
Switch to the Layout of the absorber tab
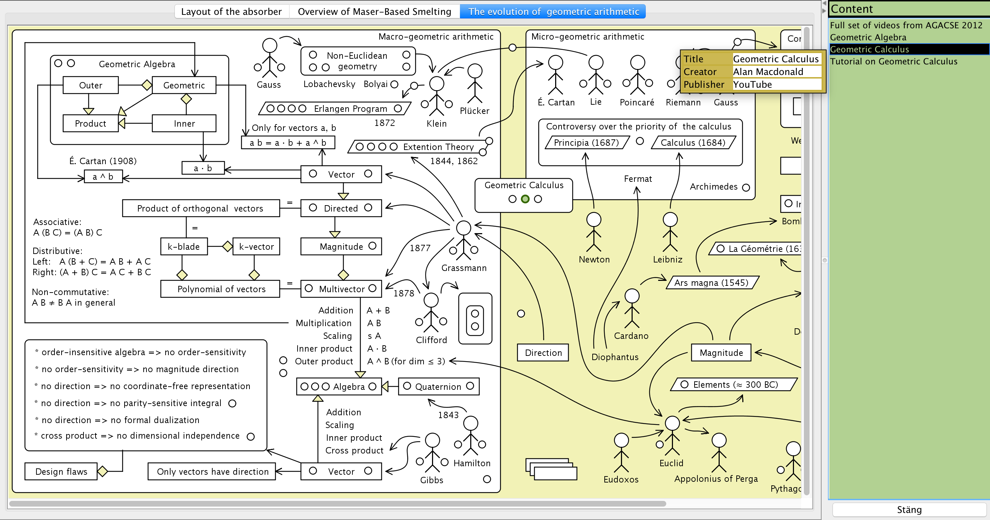(231, 12)
